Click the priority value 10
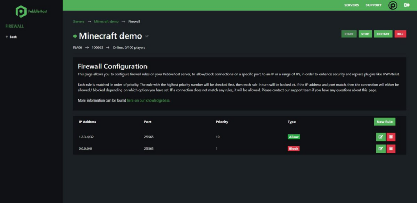 pos(218,137)
